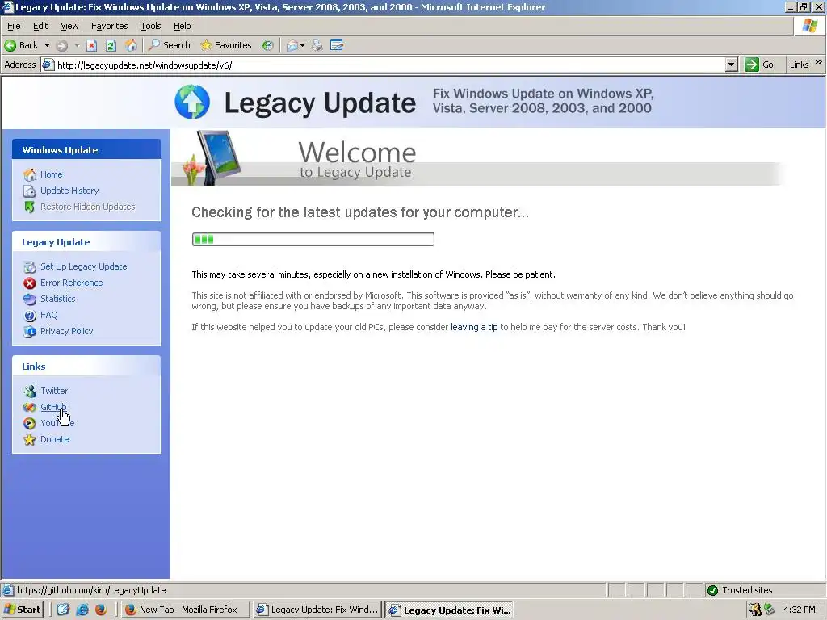
Task: Click the Statistics pie icon
Action: (x=30, y=299)
